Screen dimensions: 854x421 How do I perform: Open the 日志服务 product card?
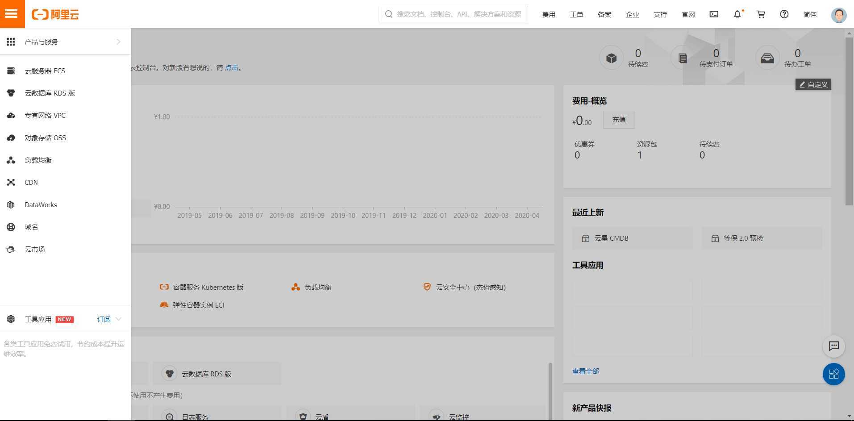click(217, 413)
